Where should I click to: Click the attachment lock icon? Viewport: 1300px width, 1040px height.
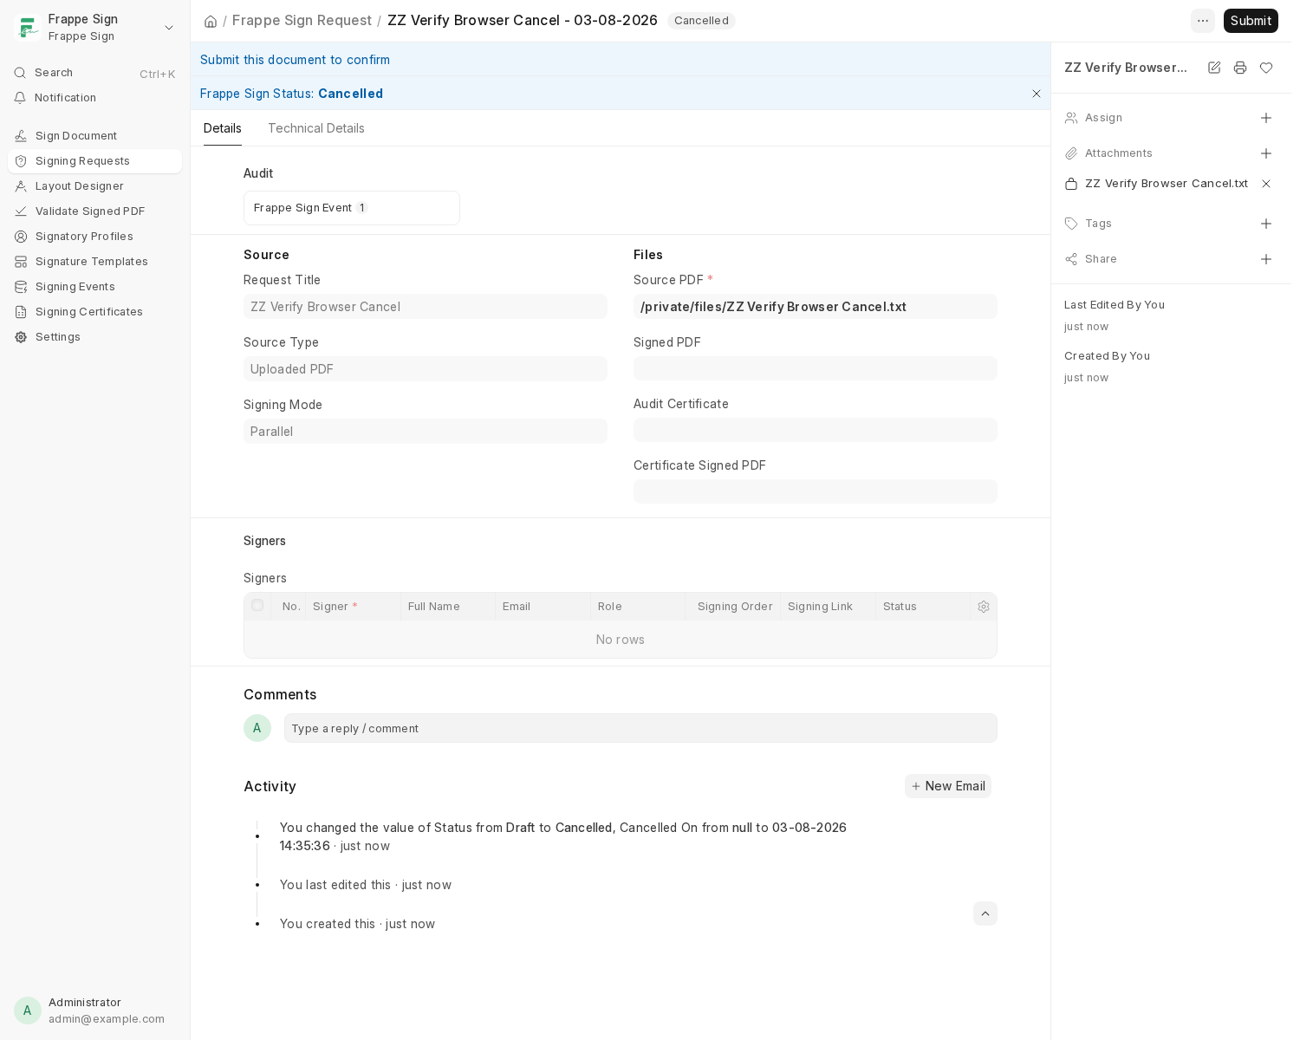tap(1071, 184)
